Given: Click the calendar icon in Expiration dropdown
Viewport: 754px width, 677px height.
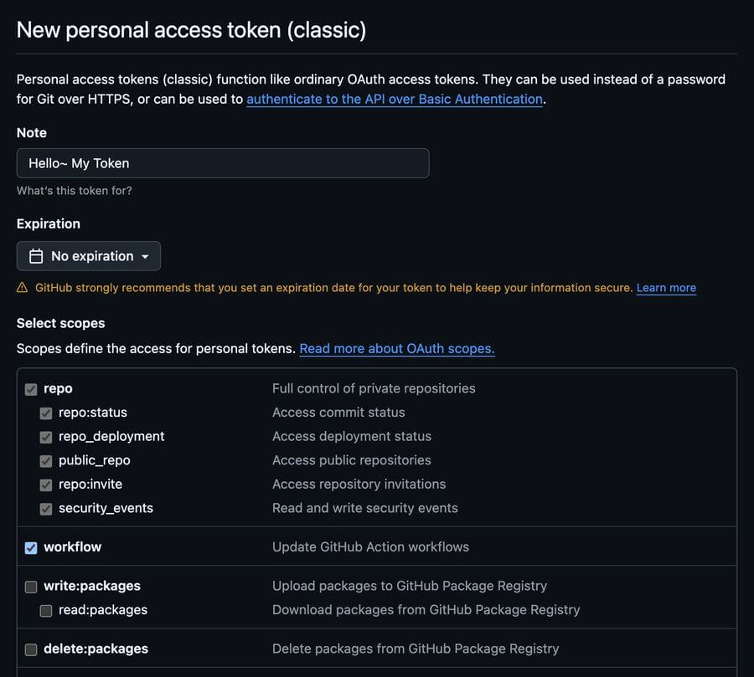Looking at the screenshot, I should [x=36, y=256].
